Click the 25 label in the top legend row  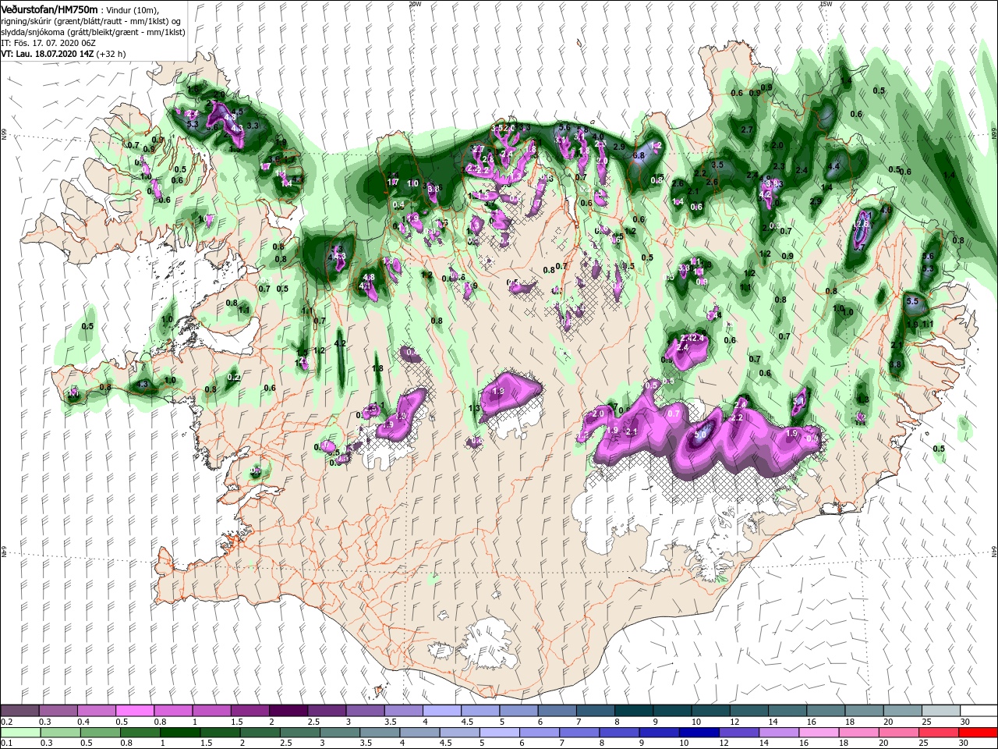coord(926,722)
